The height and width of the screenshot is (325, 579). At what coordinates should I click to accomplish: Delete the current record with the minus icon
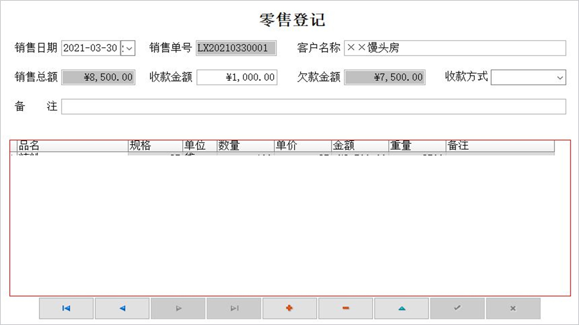pos(346,308)
